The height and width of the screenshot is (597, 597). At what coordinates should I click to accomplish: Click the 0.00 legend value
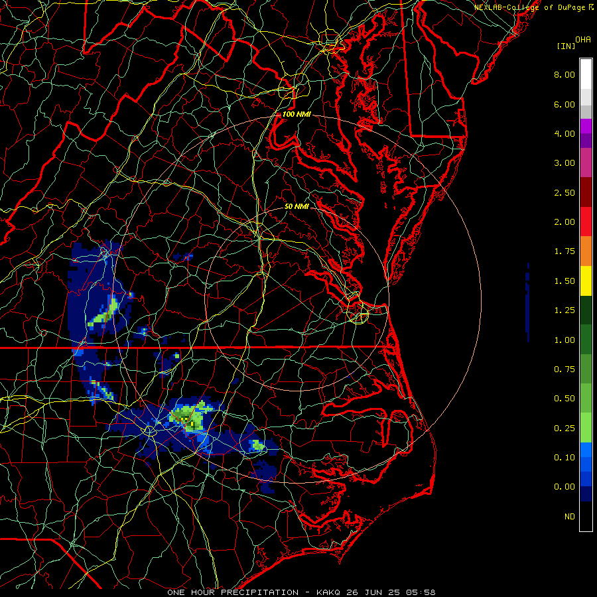point(564,487)
